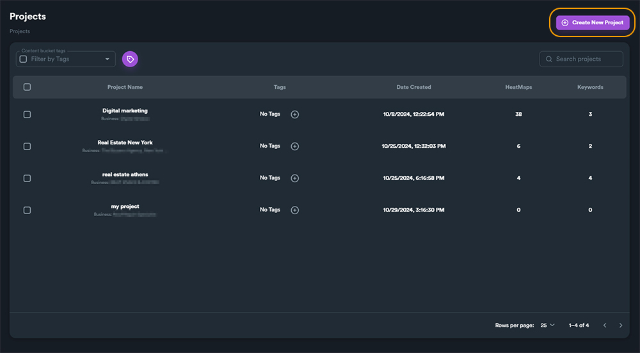This screenshot has height=353, width=640.
Task: Open the Rows per page dropdown
Action: [547, 326]
